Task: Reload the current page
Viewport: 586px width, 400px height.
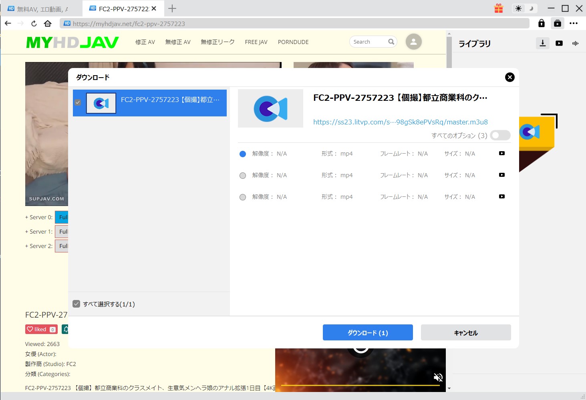Action: (34, 23)
